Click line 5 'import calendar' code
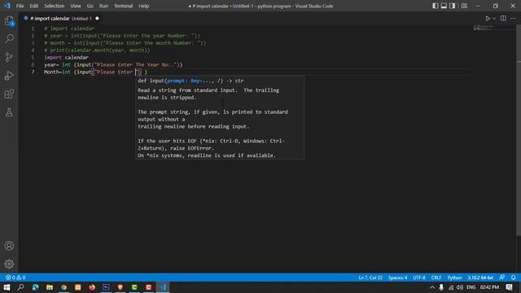Viewport: 521px width, 293px height. point(66,58)
